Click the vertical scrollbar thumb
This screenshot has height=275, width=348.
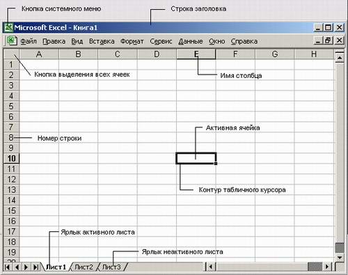pos(340,248)
